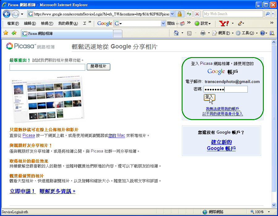Click the Google toolbar logo

pos(105,23)
